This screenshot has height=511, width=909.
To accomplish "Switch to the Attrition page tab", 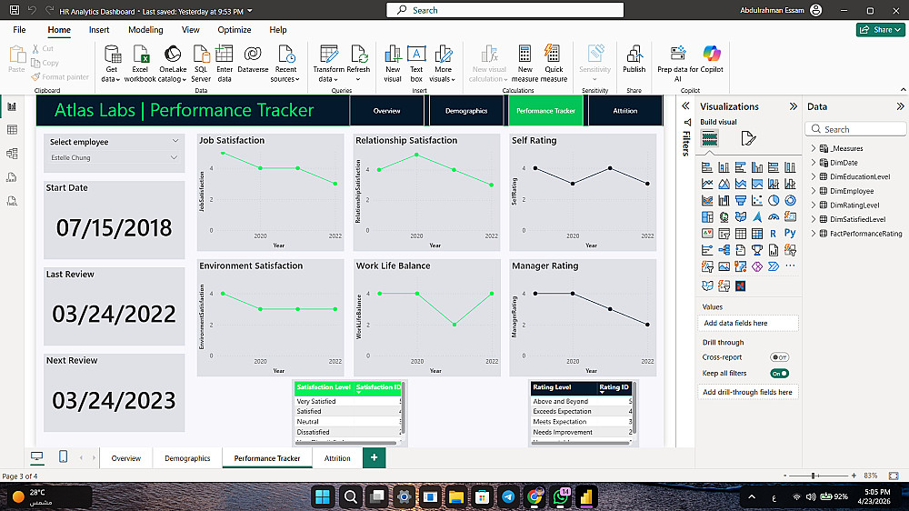I will (337, 458).
